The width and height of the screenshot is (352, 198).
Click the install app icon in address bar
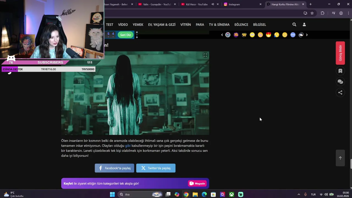click(x=305, y=13)
